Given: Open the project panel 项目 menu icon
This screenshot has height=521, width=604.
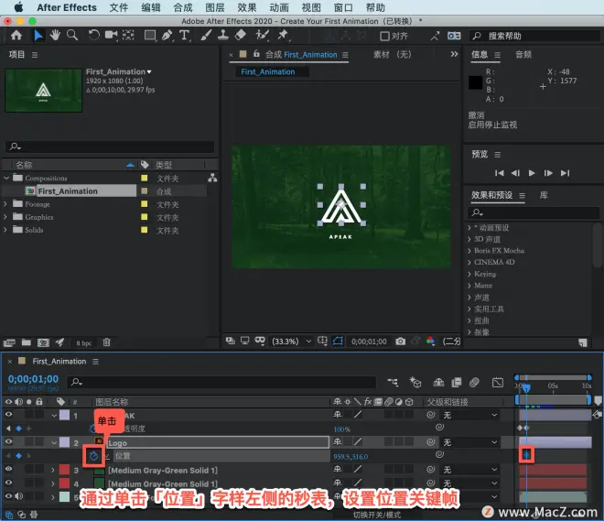Looking at the screenshot, I should (35, 55).
